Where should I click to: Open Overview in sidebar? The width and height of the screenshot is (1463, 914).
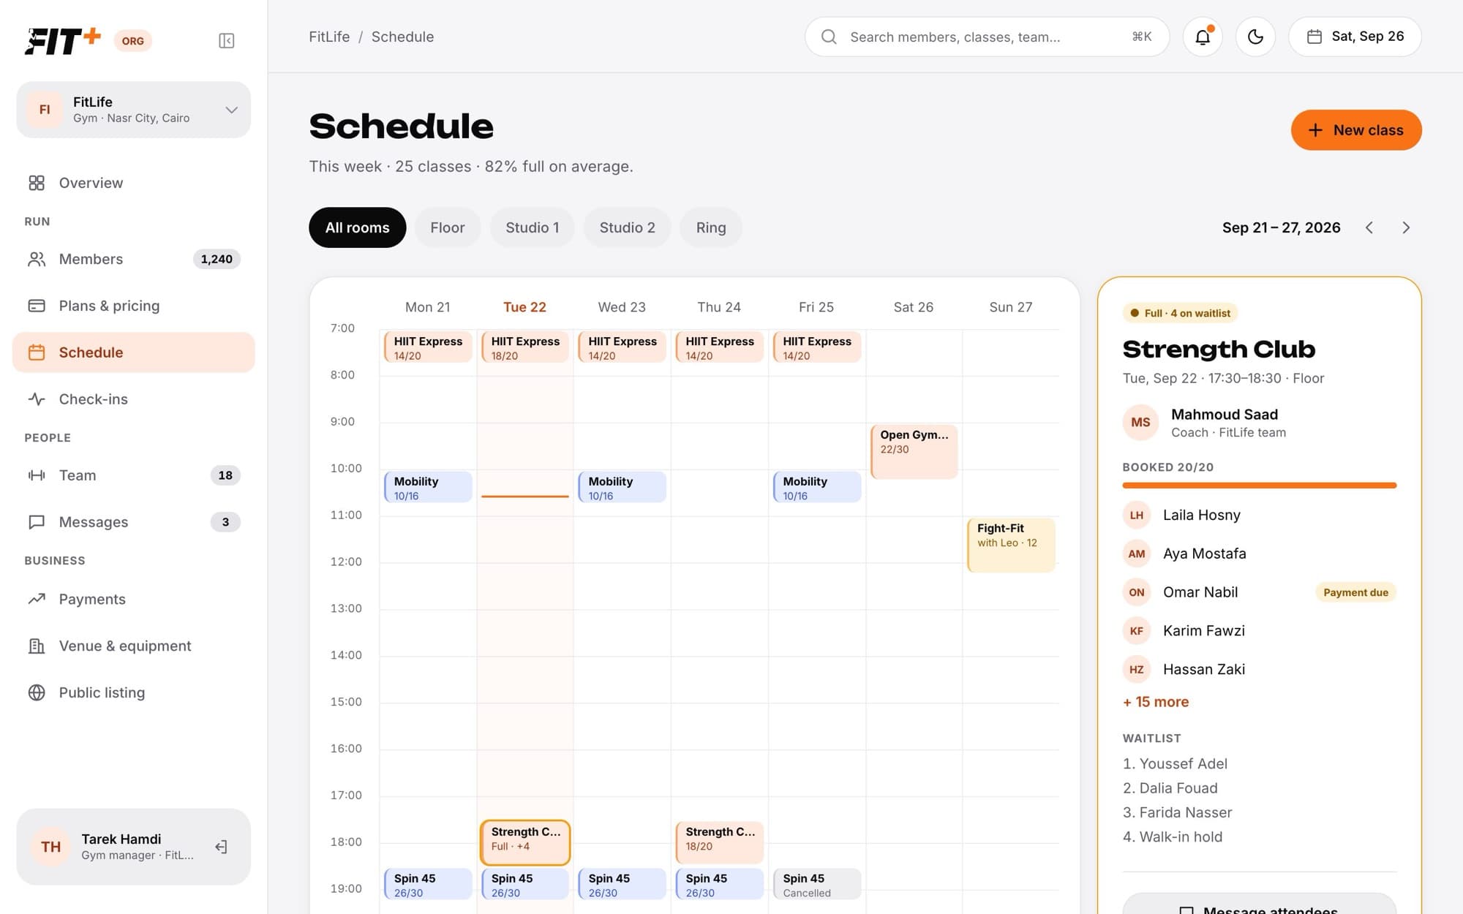coord(134,183)
